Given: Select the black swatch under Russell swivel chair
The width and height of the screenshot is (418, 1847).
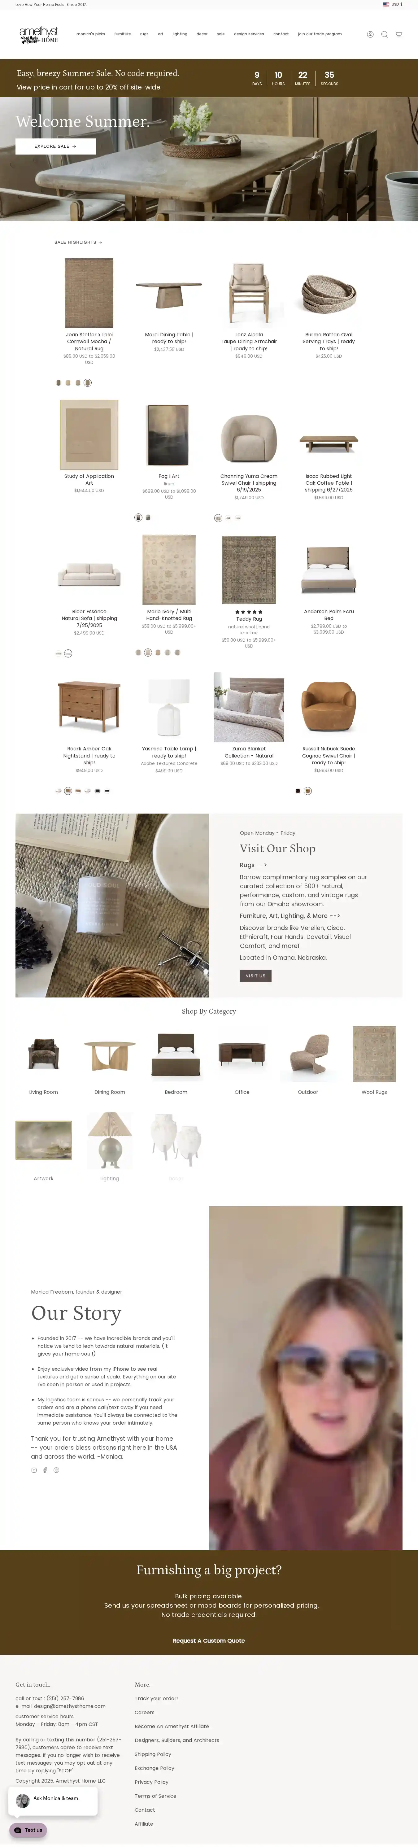Looking at the screenshot, I should tap(298, 791).
